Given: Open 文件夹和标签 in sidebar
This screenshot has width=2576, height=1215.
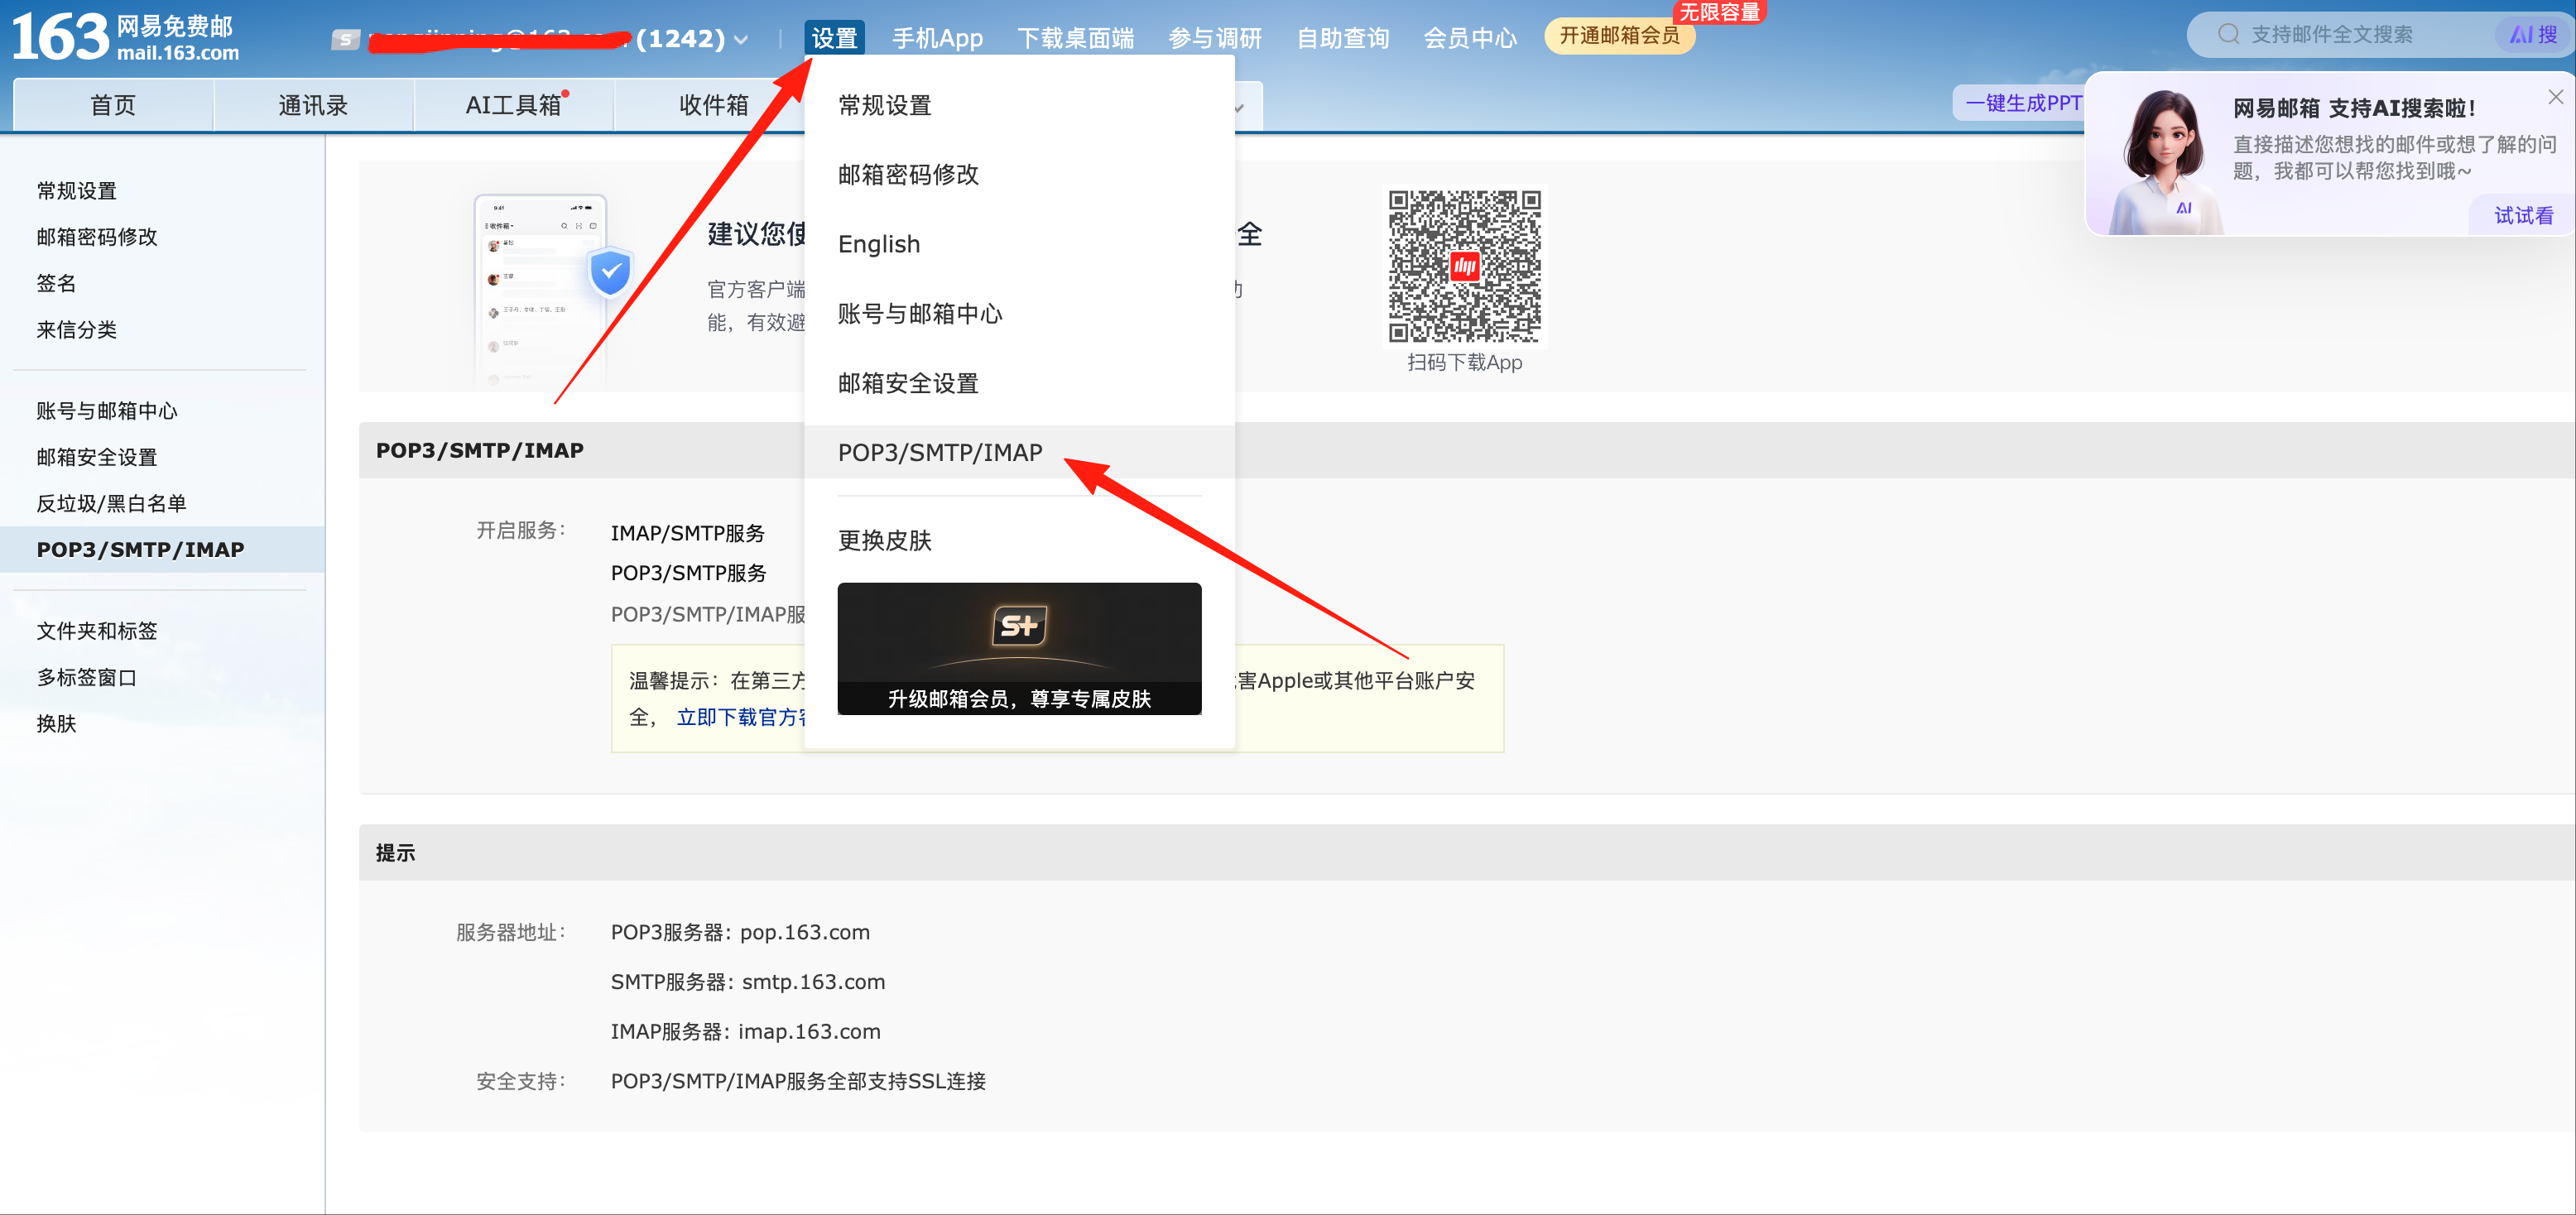Looking at the screenshot, I should pos(97,631).
